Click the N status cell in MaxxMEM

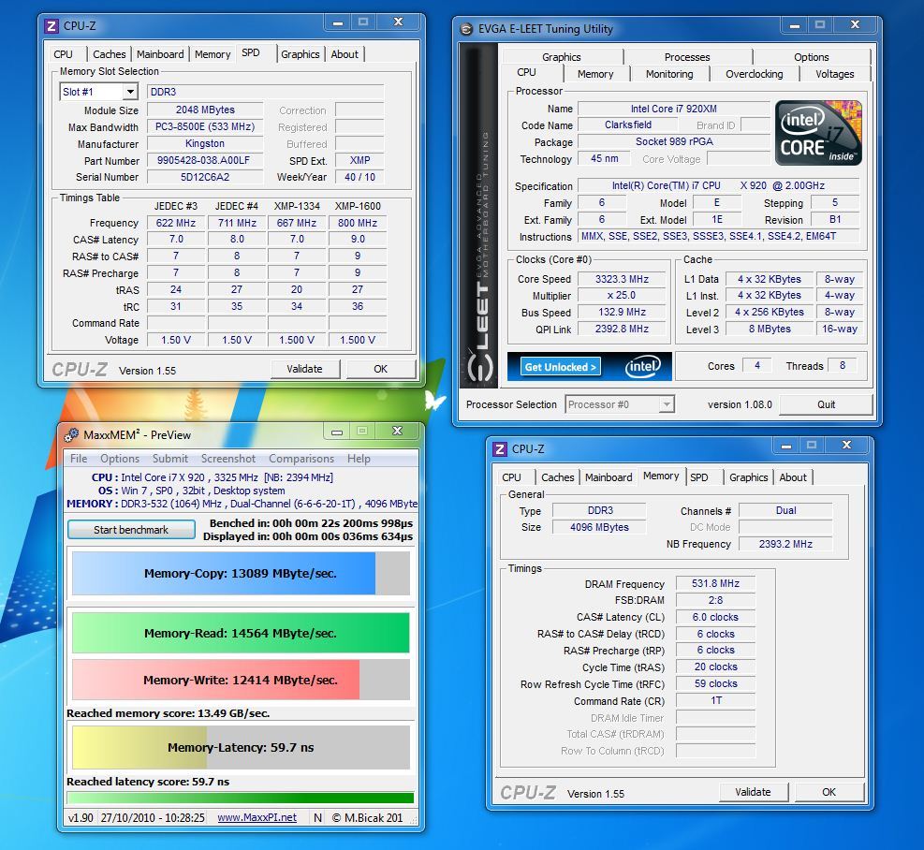(x=317, y=817)
